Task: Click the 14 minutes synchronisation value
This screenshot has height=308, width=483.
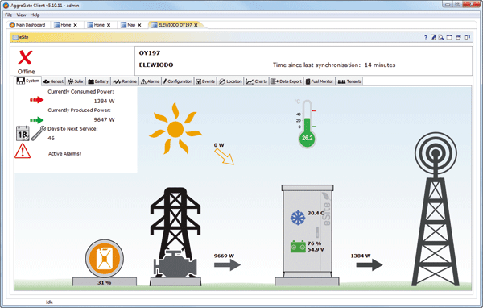Action: click(380, 65)
